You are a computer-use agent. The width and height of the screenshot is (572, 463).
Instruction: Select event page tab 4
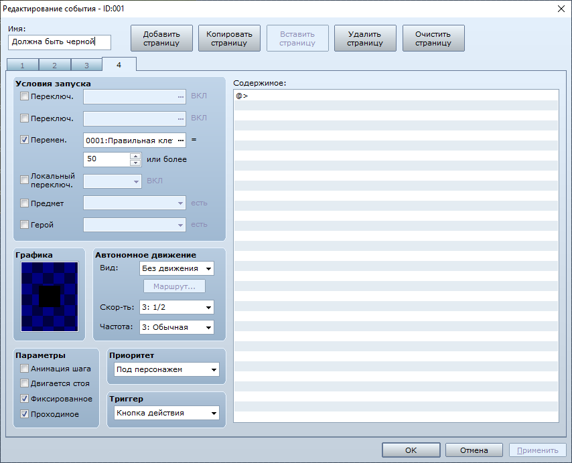(119, 64)
